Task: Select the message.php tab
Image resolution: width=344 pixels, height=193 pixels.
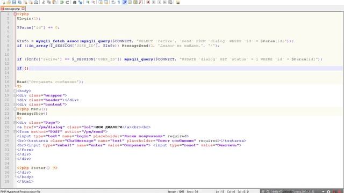Action: (x=12, y=9)
